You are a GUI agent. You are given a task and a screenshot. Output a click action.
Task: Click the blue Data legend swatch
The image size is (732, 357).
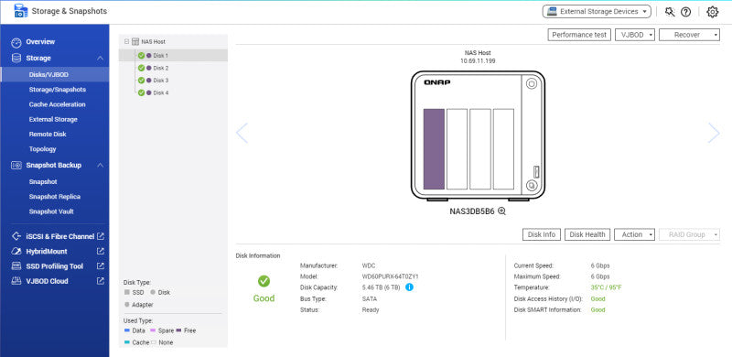coord(127,330)
